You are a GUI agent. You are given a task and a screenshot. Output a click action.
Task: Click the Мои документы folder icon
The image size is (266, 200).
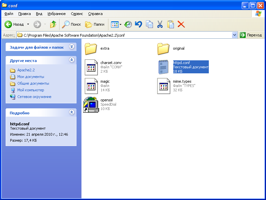13,77
